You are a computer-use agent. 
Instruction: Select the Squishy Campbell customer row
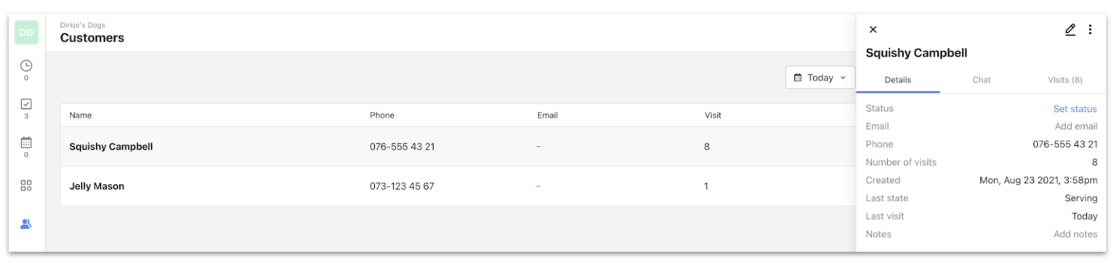click(458, 147)
